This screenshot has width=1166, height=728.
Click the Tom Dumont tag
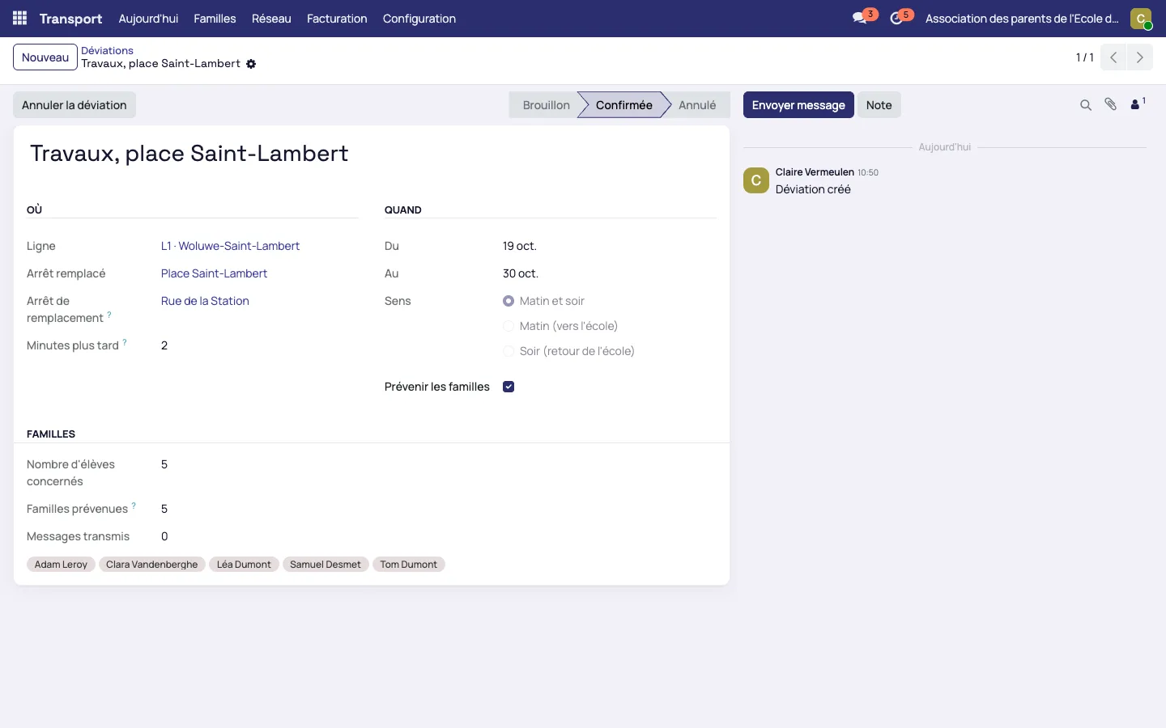(x=408, y=565)
